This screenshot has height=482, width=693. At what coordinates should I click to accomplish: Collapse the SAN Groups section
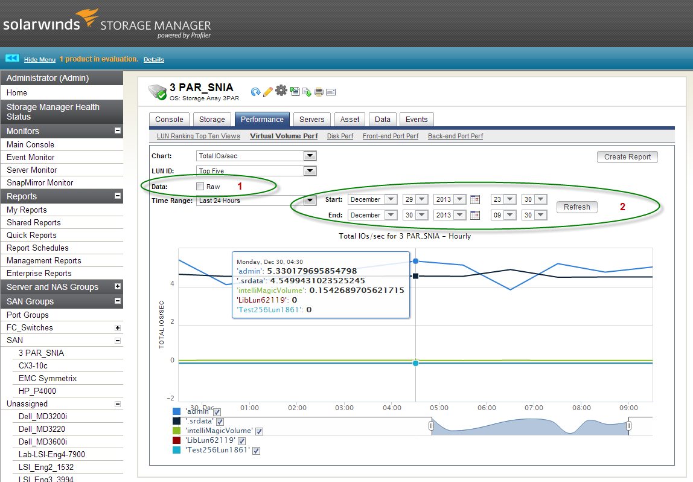[118, 301]
